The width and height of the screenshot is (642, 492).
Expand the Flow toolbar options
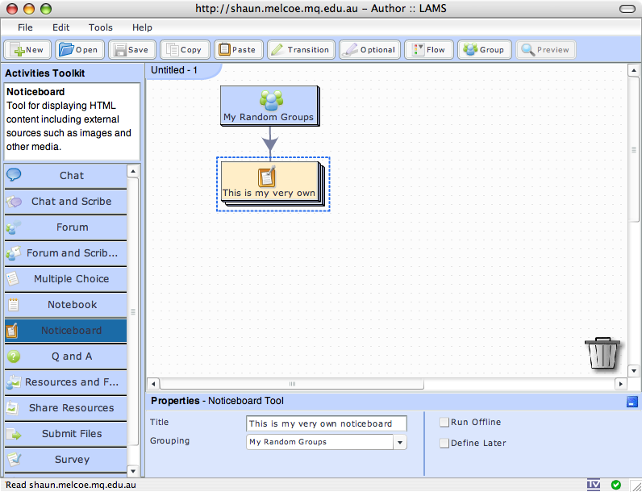[428, 50]
